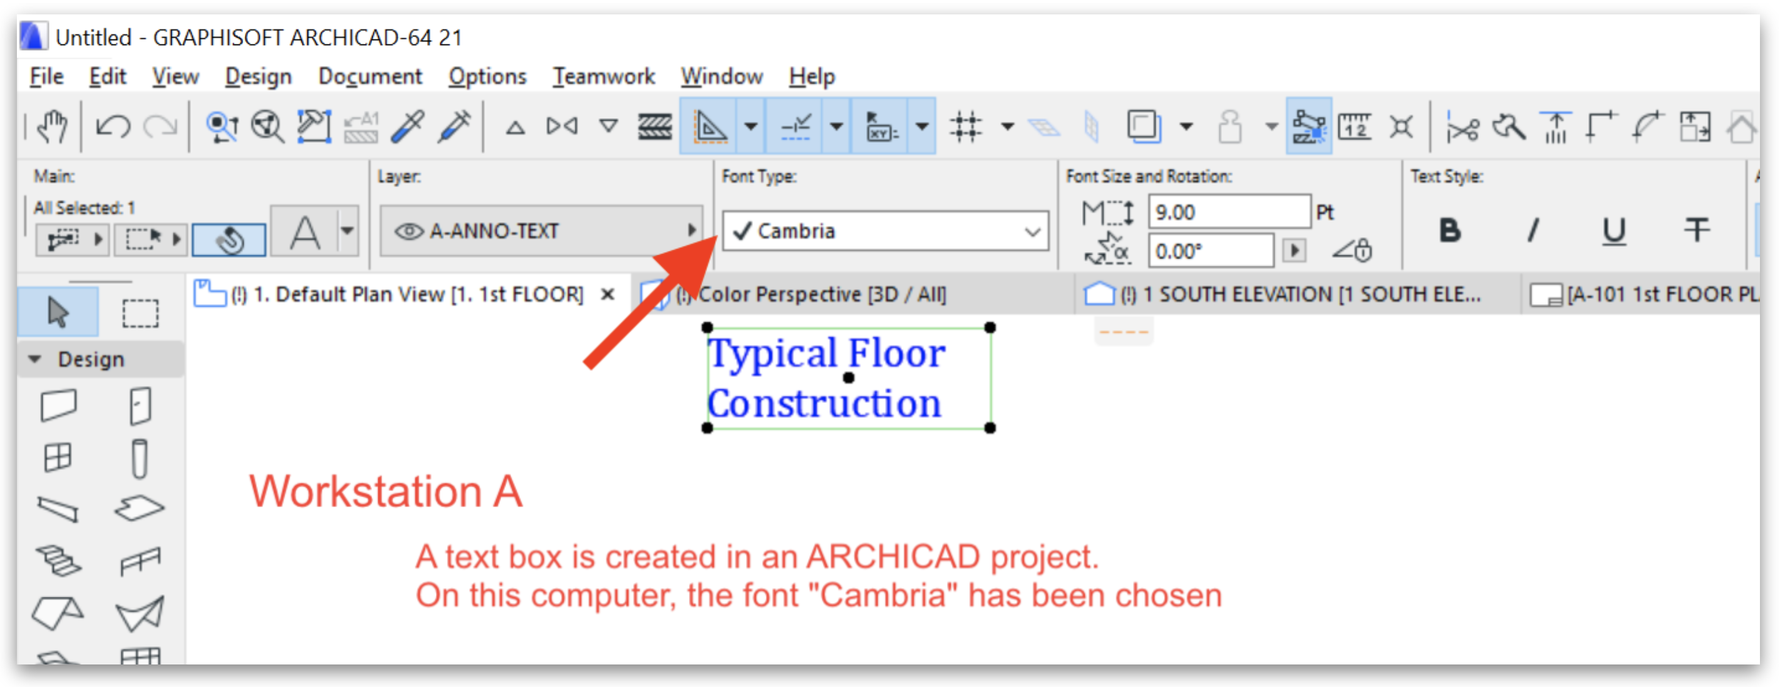Open the File menu
Image resolution: width=1780 pixels, height=687 pixels.
[x=46, y=76]
